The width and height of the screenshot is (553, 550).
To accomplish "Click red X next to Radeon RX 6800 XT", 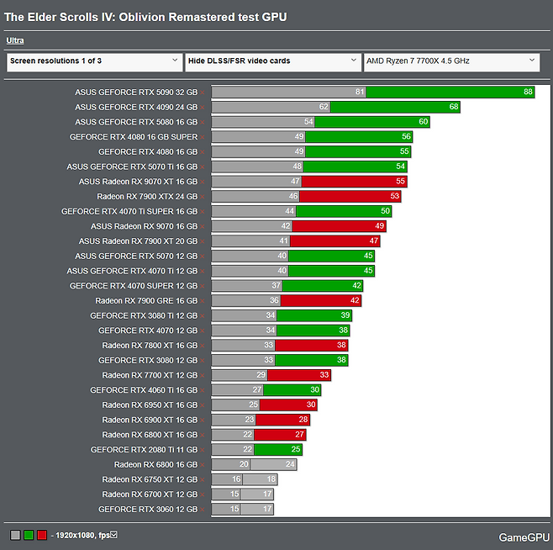I will (x=202, y=435).
